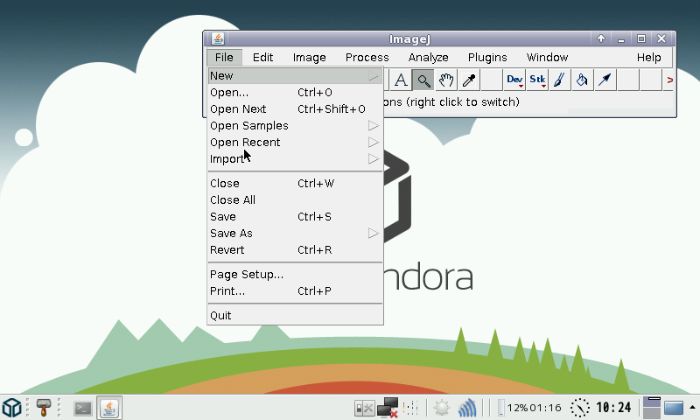This screenshot has width=700, height=420.
Task: Open the Image menu
Action: [310, 58]
